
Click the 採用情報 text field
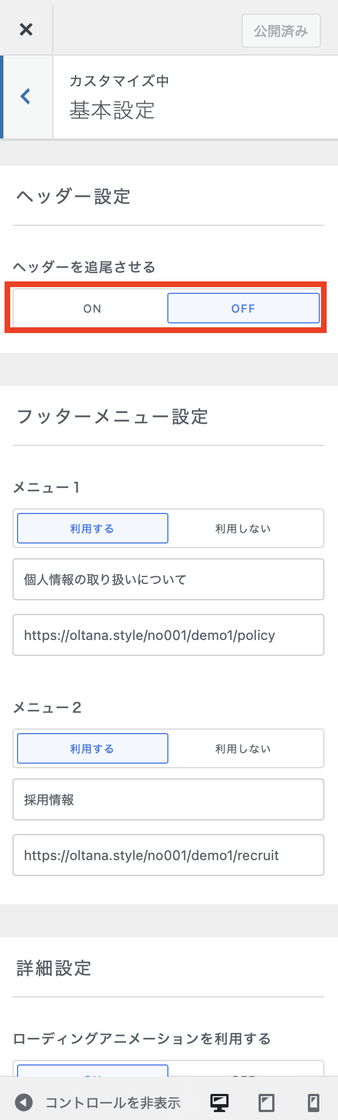coord(168,799)
